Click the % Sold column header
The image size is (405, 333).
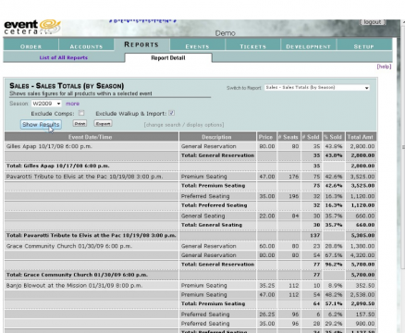tap(333, 137)
